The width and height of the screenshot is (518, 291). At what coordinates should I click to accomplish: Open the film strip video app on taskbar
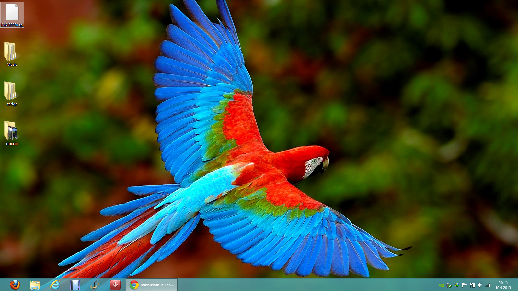[x=75, y=285]
